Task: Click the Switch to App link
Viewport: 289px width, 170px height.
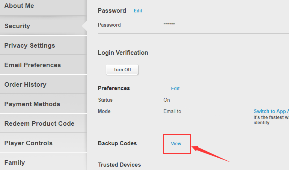Action: coord(271,111)
